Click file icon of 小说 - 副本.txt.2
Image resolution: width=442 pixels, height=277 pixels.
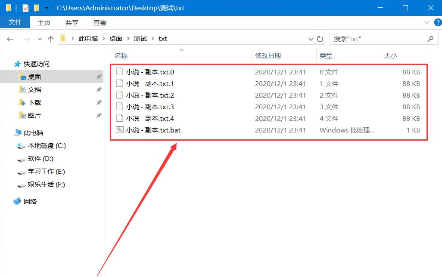(119, 95)
